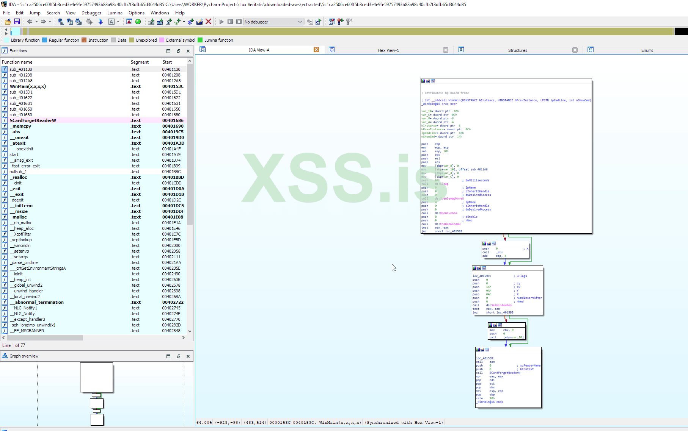
Task: Close the Hex View-1 tab
Action: (x=446, y=50)
